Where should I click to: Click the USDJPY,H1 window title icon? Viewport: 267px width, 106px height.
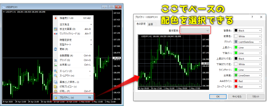coord(4,7)
